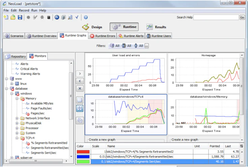Select Page Faults/sec counter in tree
The width and height of the screenshot is (248, 168).
tap(41, 109)
